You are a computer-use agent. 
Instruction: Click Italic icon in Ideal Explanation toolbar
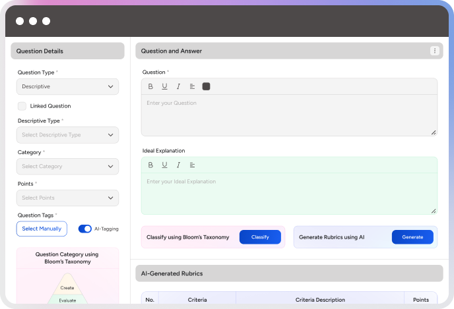[178, 165]
